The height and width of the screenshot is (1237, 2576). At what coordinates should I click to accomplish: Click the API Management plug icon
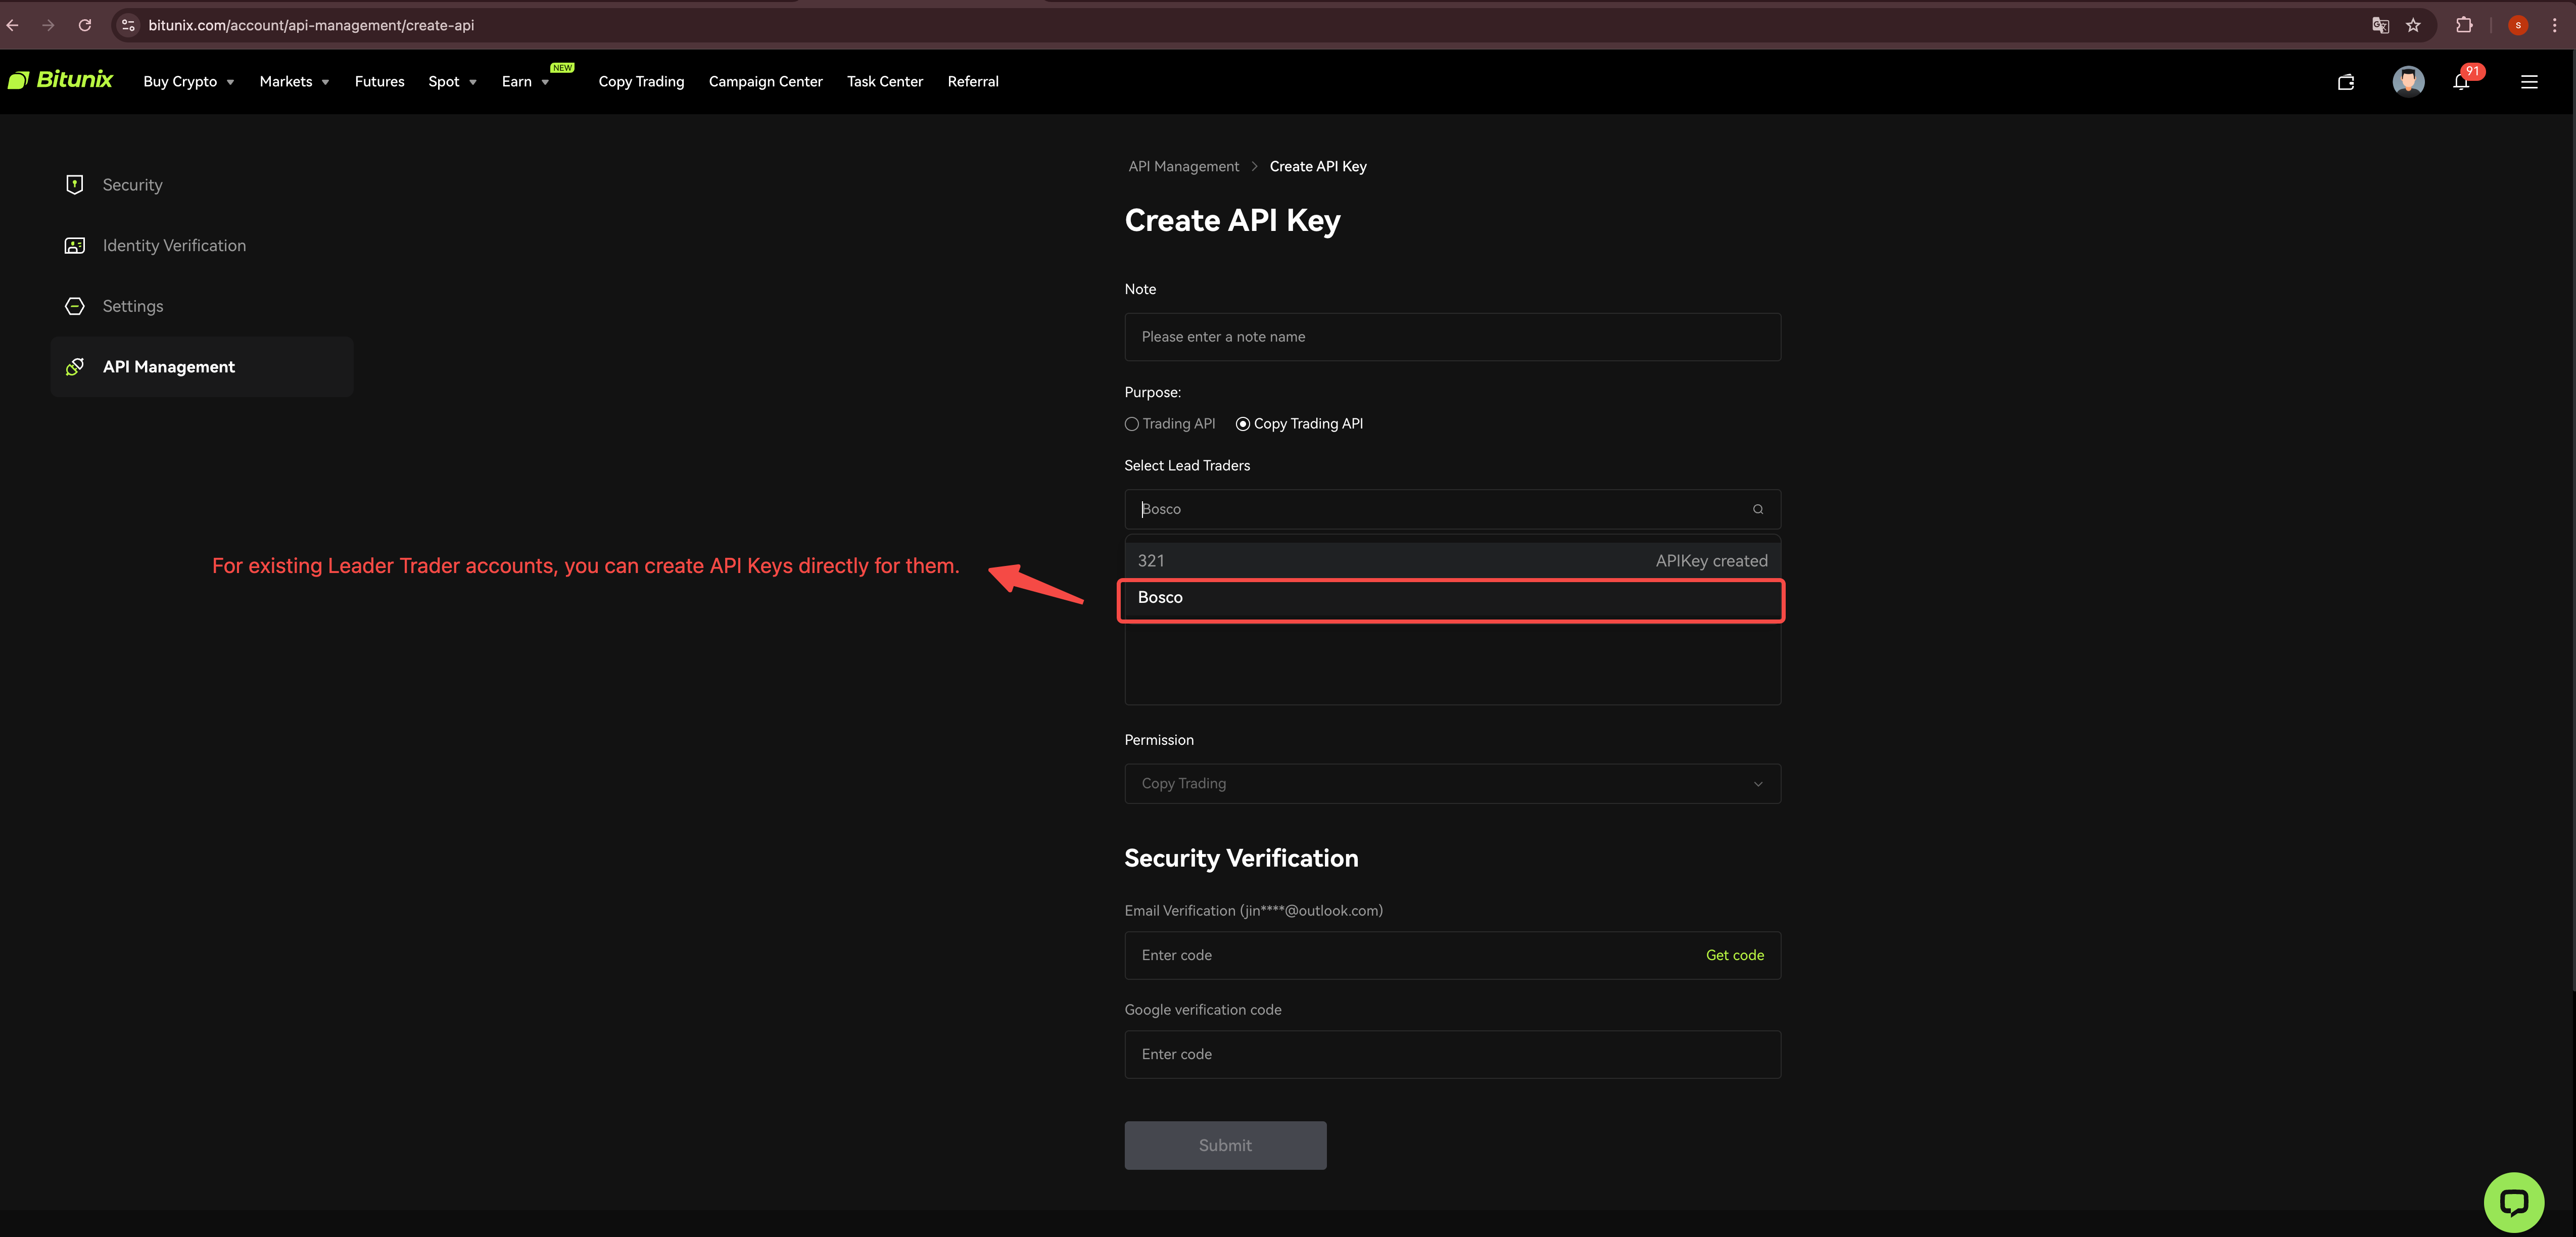(x=75, y=367)
